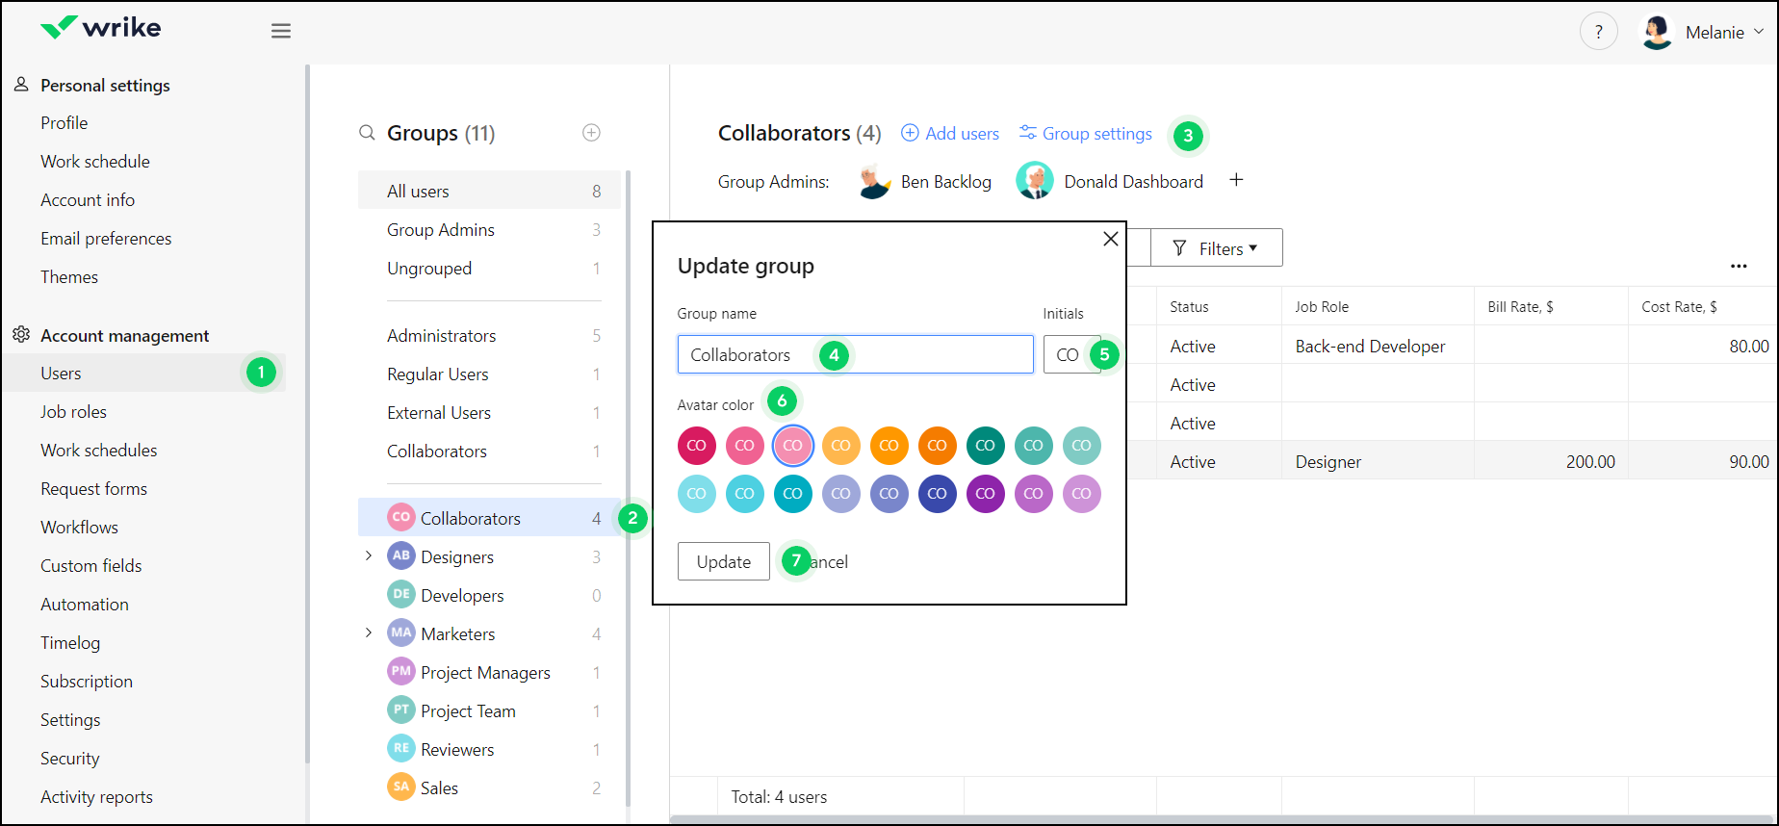Click Ben Backlog's avatar
Screen dimensions: 1779x826
tap(874, 181)
